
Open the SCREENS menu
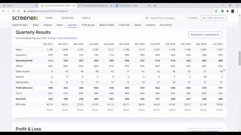67,18
